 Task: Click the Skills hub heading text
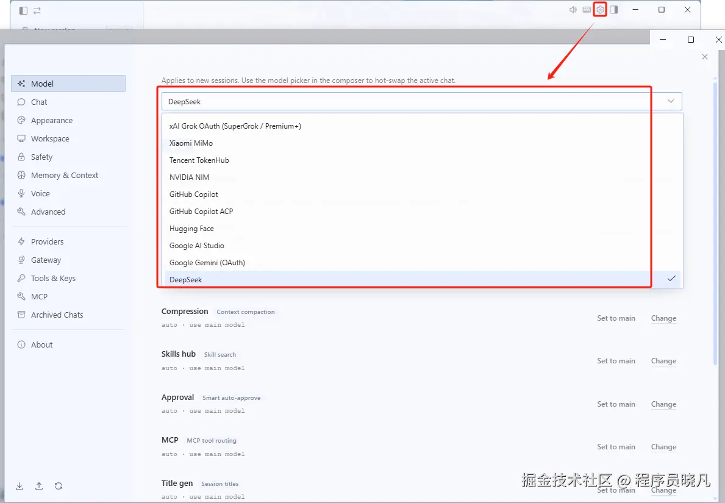coord(179,354)
